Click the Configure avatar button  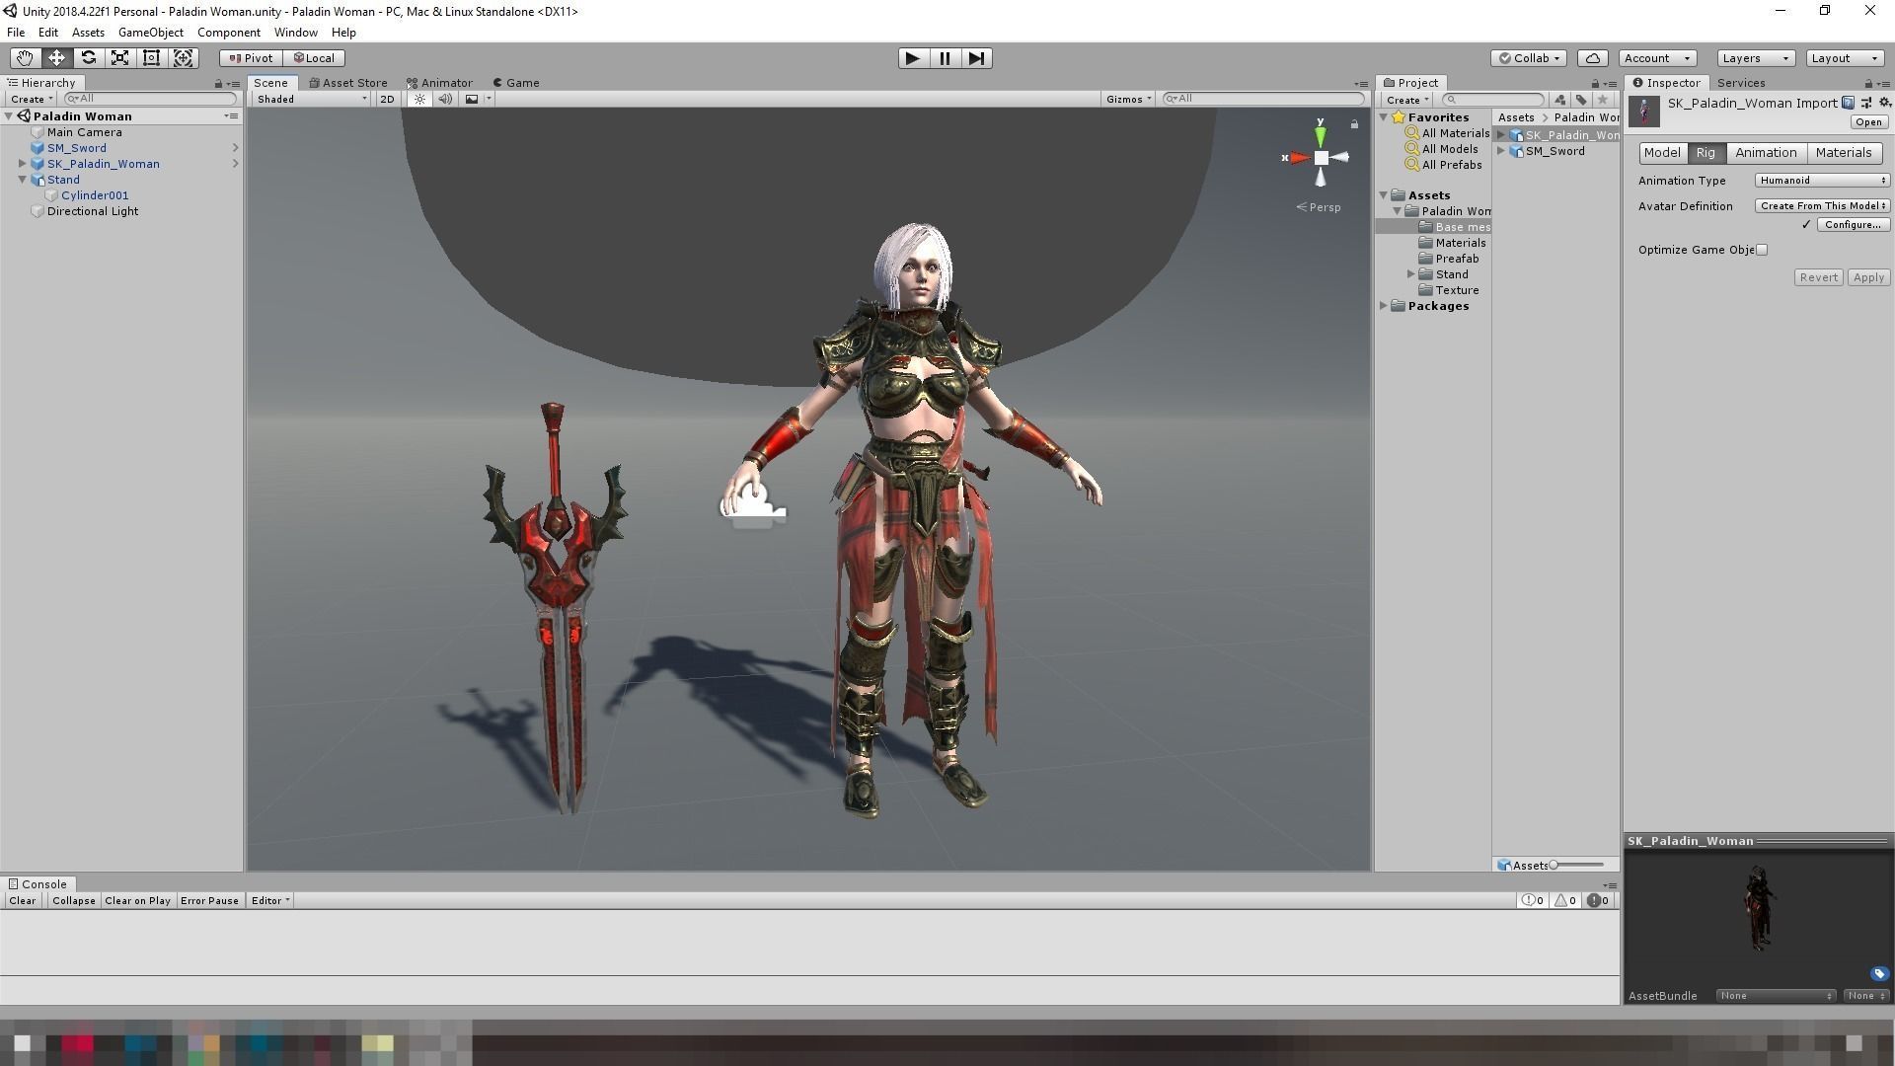pos(1852,224)
